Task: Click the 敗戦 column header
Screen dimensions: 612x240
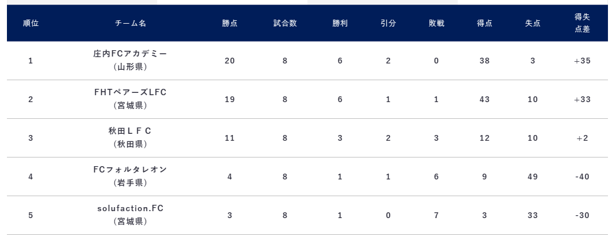Action: click(x=436, y=24)
